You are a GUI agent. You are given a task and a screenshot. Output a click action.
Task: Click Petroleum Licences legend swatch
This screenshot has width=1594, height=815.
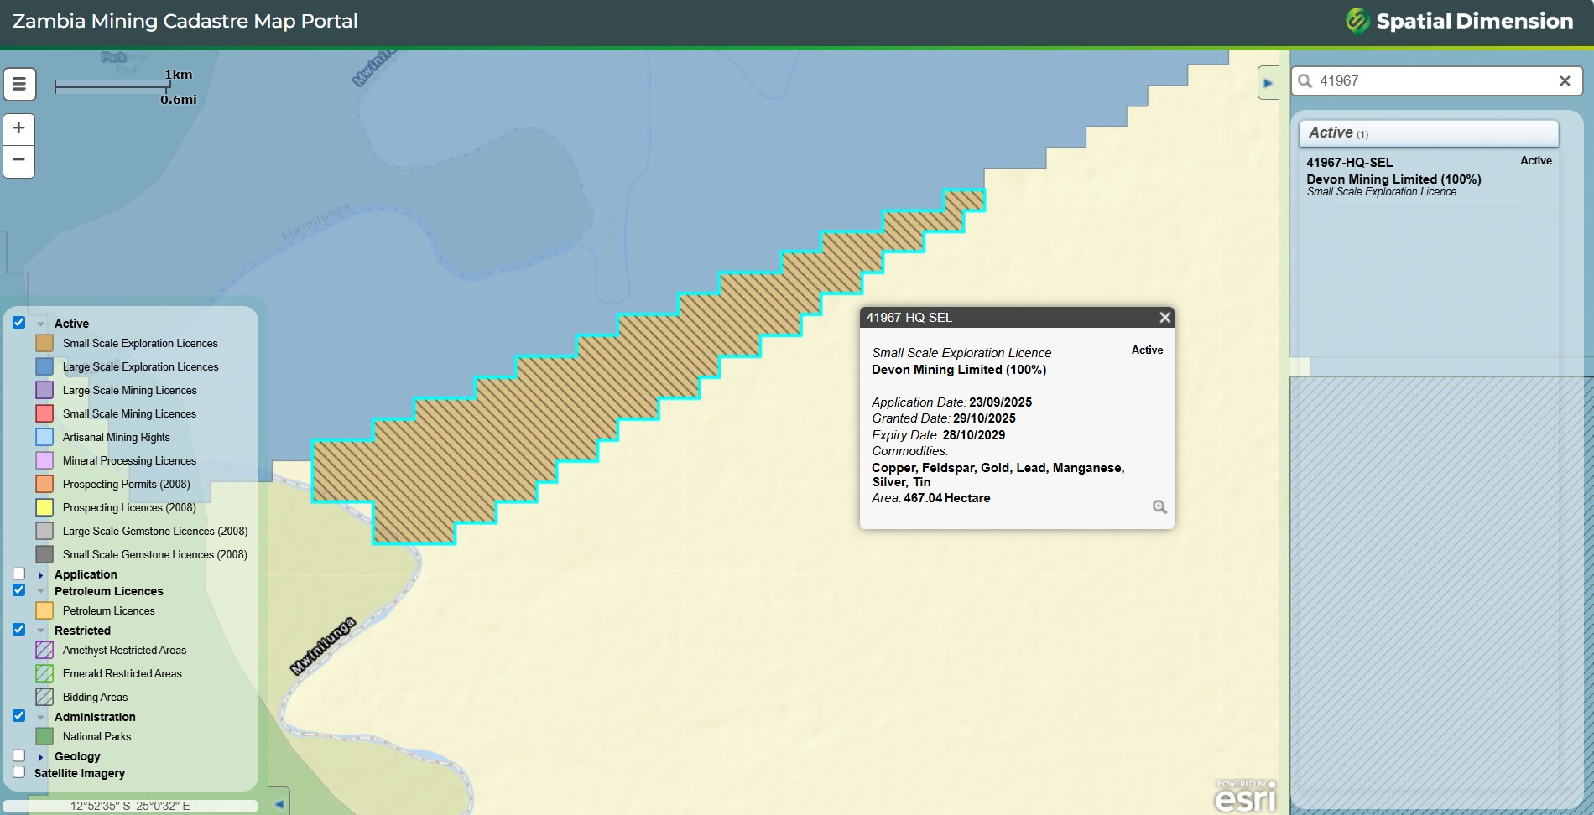click(44, 610)
